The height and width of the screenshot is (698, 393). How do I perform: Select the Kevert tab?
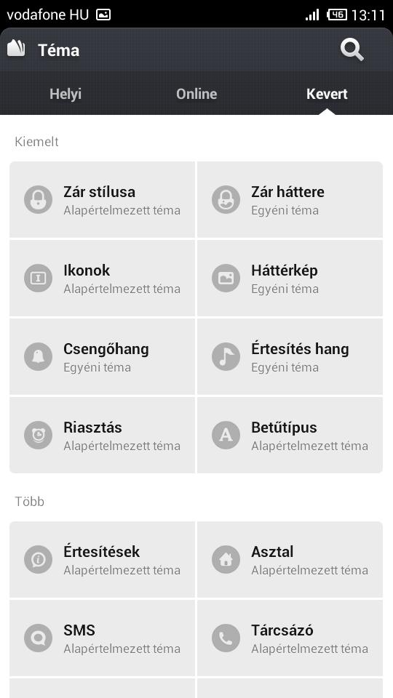click(327, 94)
